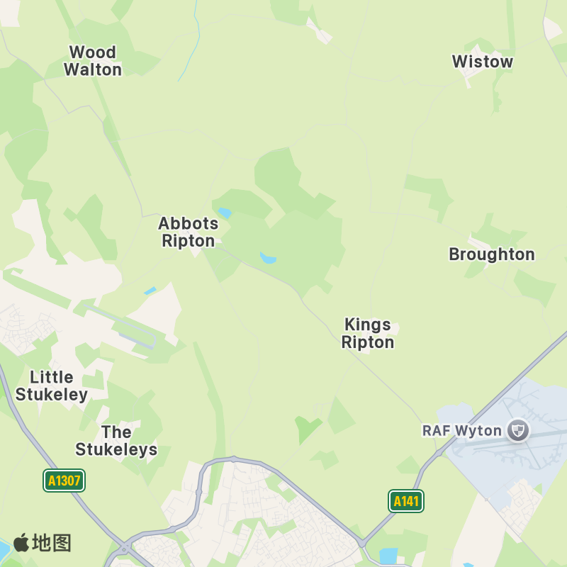Screen dimensions: 567x567
Task: Select the A141 road sign badge
Action: click(x=405, y=501)
